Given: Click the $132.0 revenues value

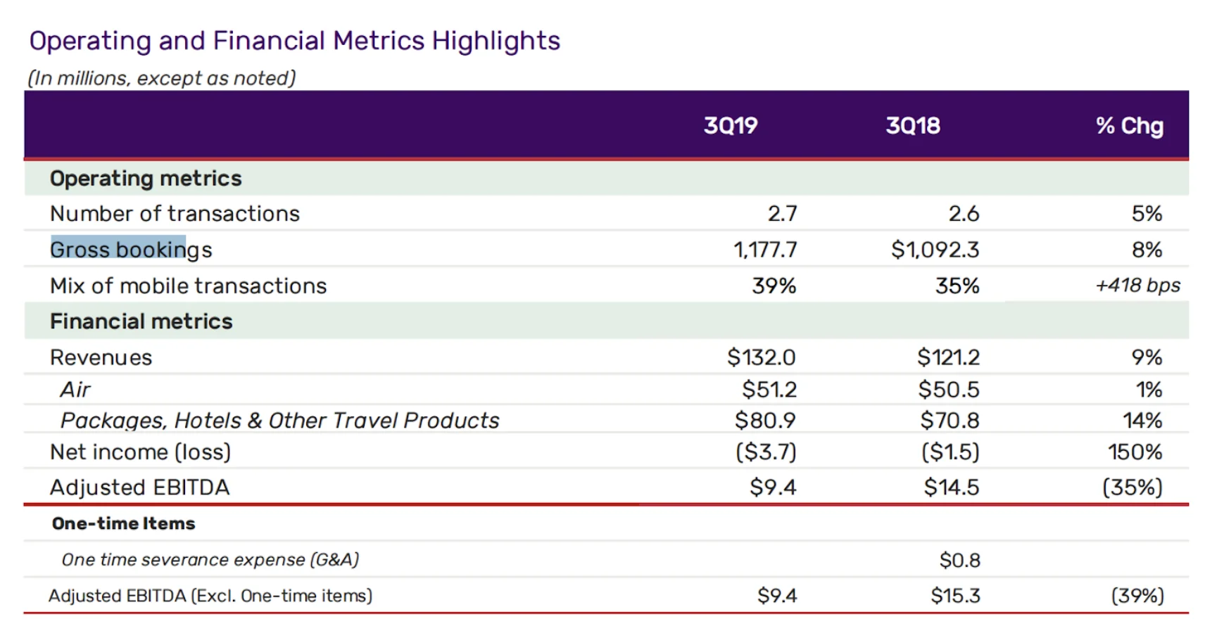Looking at the screenshot, I should [761, 357].
